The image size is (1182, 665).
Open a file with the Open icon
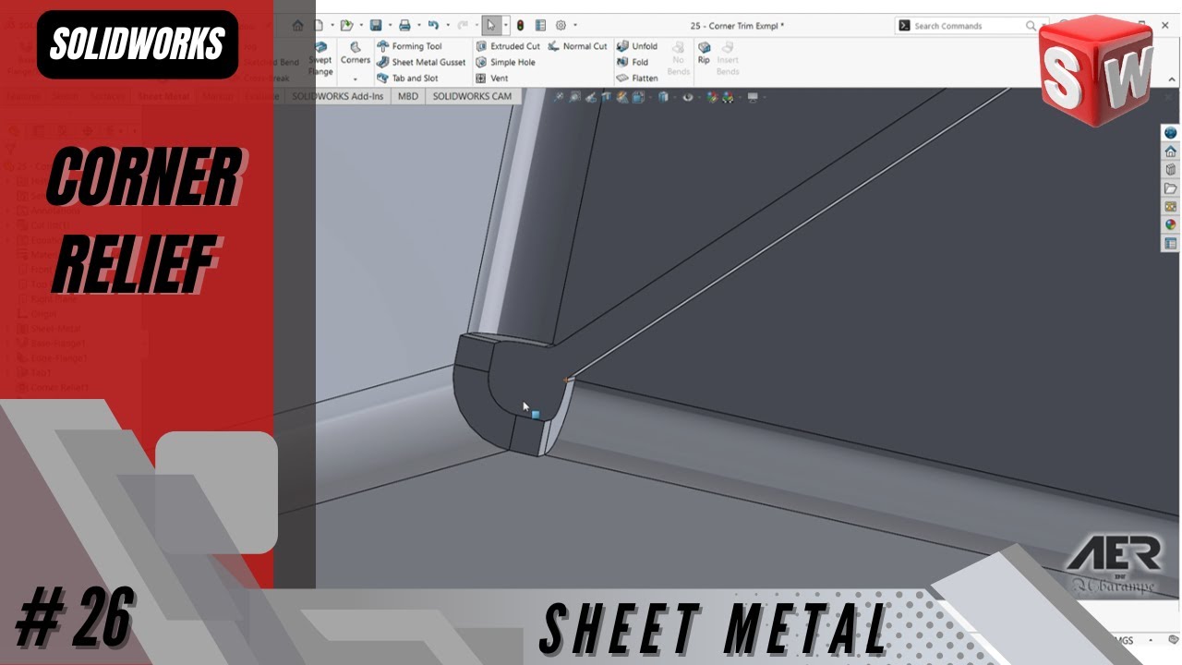[345, 26]
